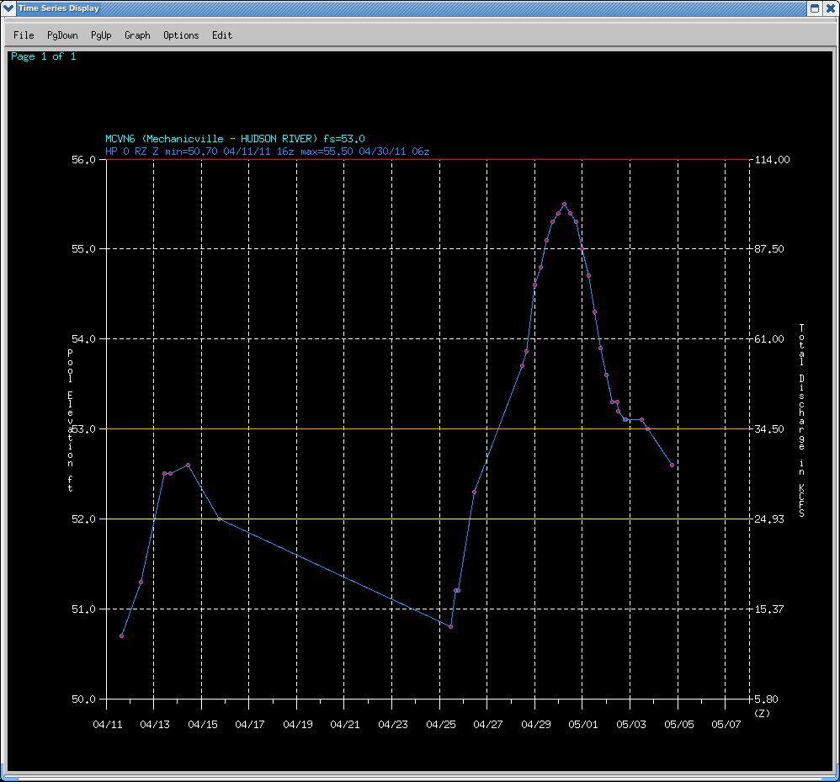Open the window menu icon in title bar

click(8, 8)
